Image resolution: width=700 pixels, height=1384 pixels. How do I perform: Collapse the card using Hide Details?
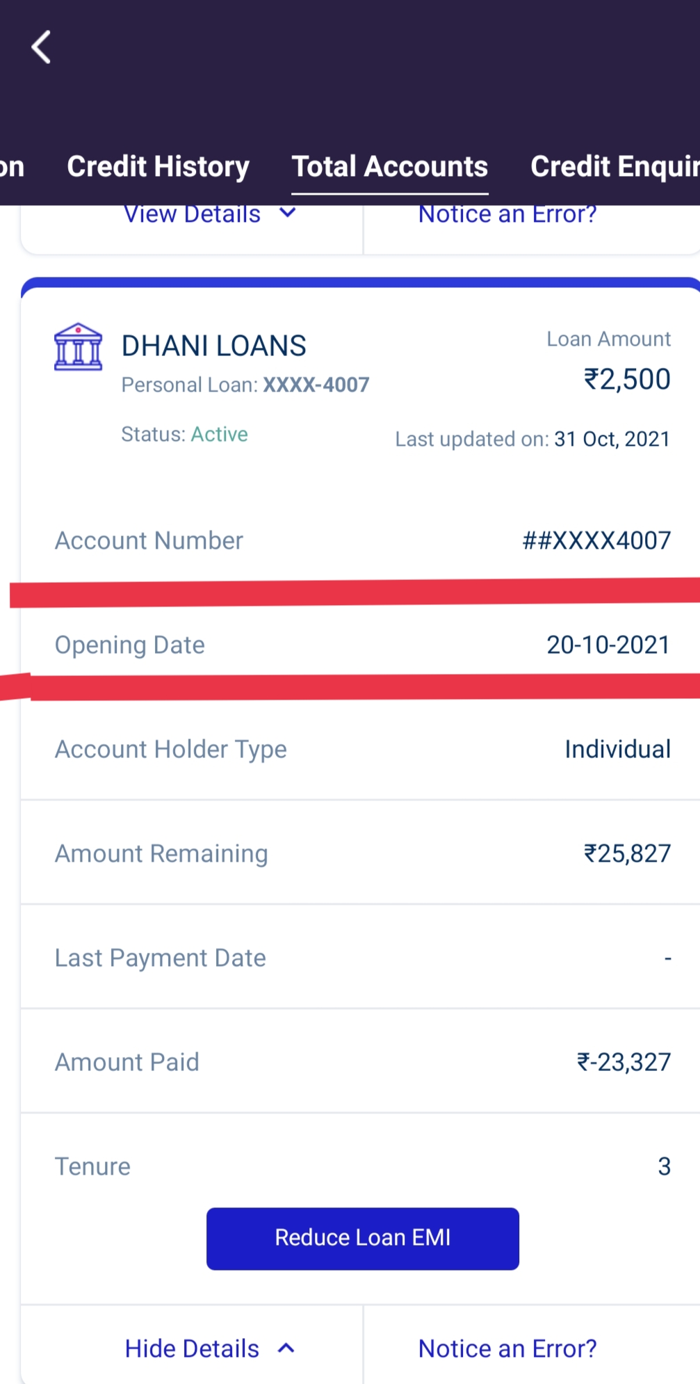click(x=193, y=1349)
